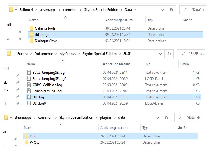Go to Forrest breadcrumb

tap(23, 54)
